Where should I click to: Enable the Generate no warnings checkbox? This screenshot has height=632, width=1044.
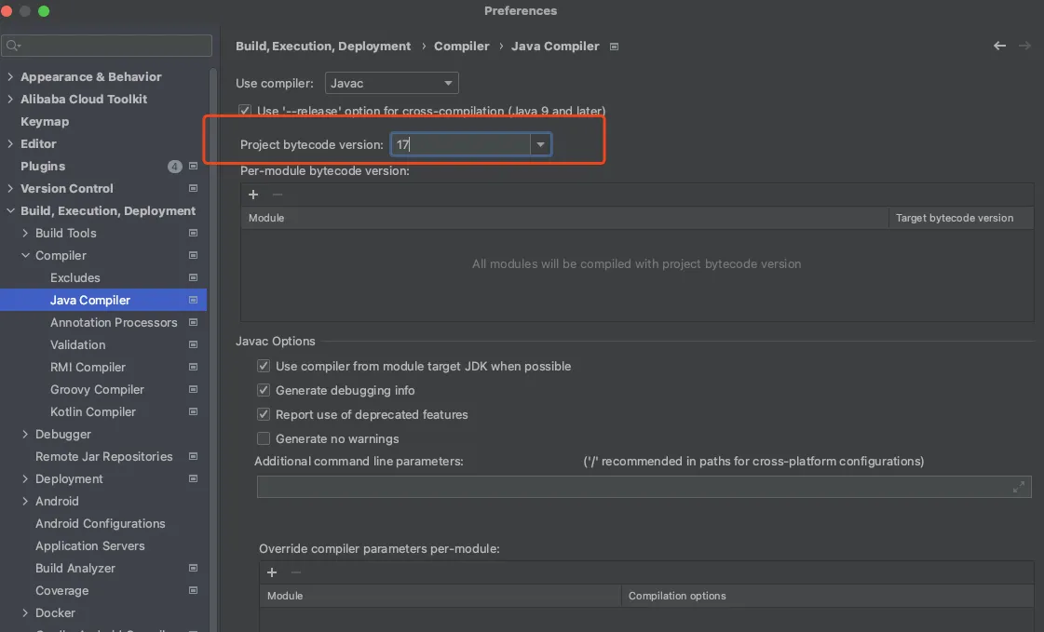pyautogui.click(x=264, y=439)
